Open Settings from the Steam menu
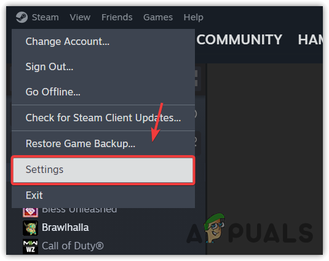Image resolution: width=329 pixels, height=261 pixels. click(103, 170)
